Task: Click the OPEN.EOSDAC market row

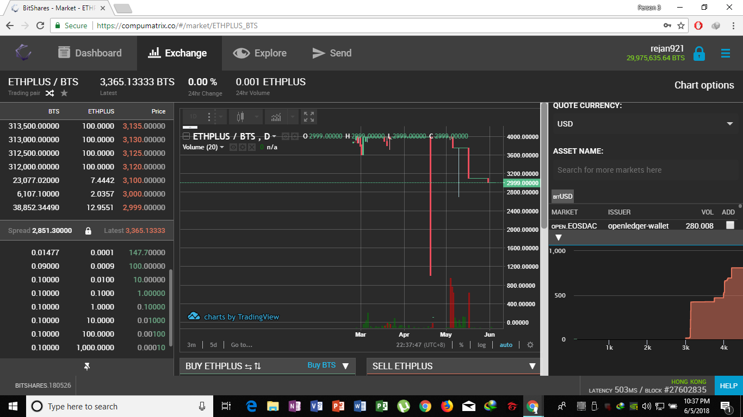Action: (x=644, y=225)
